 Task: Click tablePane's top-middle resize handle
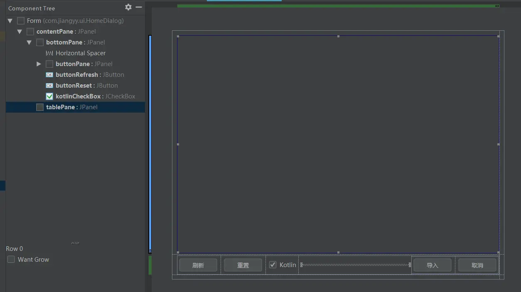click(x=338, y=36)
